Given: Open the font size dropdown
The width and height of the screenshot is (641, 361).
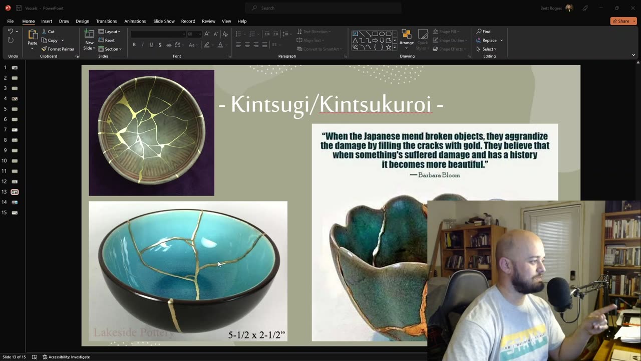Looking at the screenshot, I should point(199,34).
